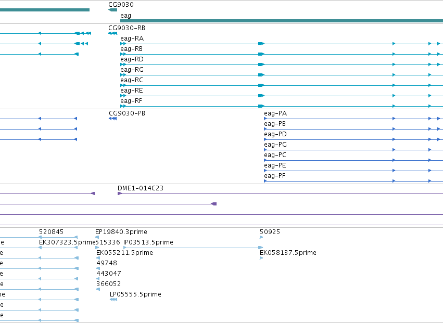Select the EK058137.5prime label

point(288,253)
